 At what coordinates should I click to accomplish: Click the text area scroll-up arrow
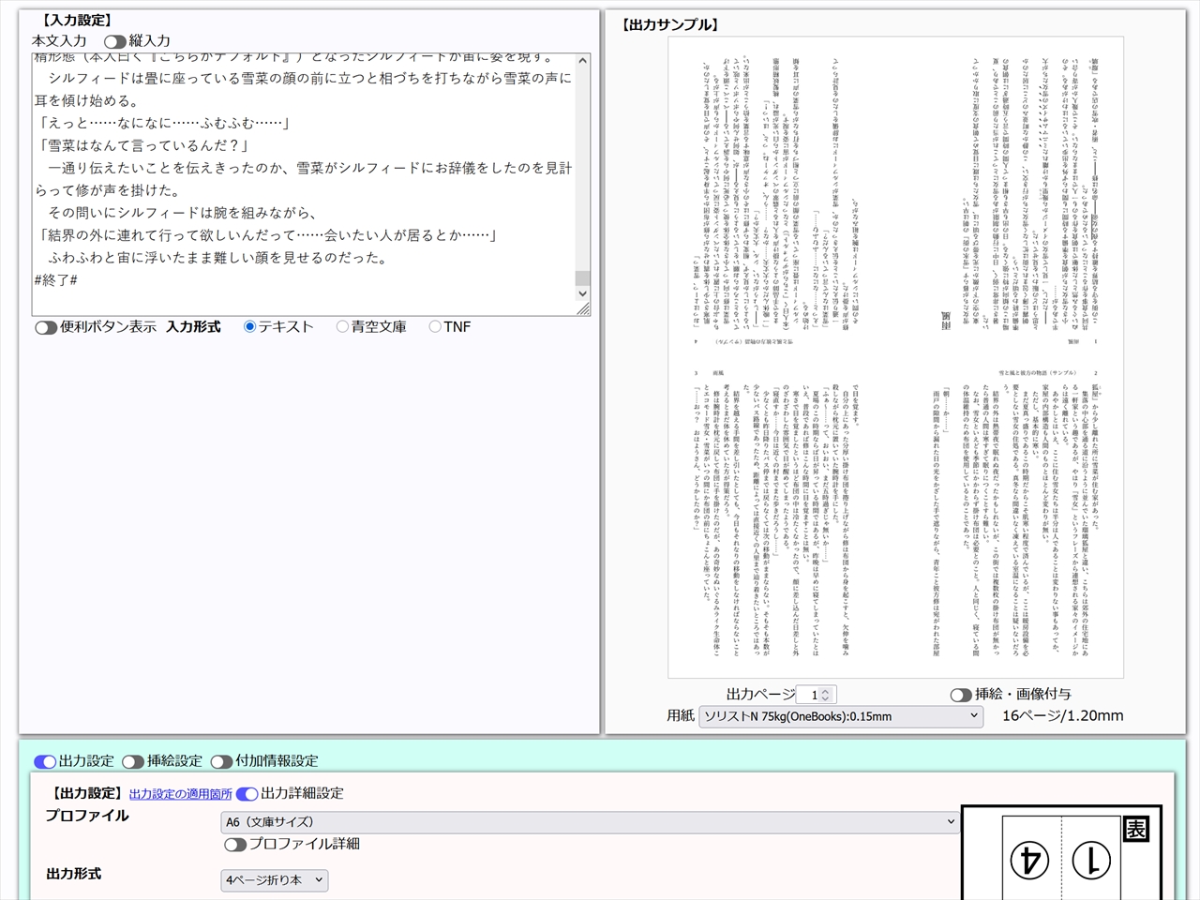click(582, 62)
